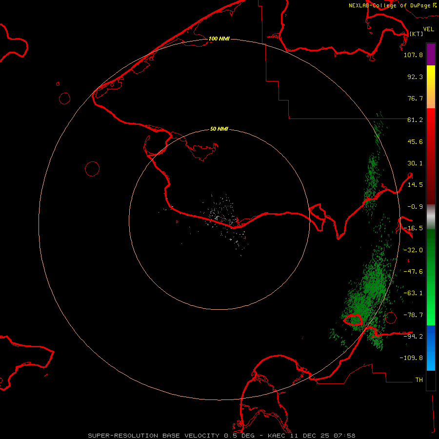439x439 pixels.
Task: Select the -47.6 scale value
Action: click(413, 272)
